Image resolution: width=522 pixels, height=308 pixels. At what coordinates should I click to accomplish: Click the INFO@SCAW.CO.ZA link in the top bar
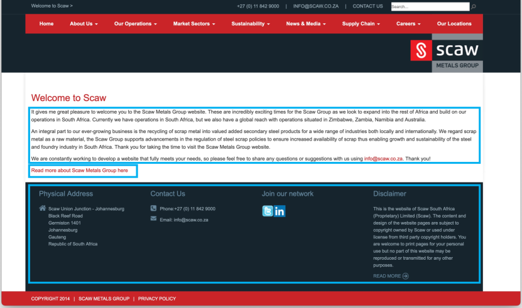pos(315,6)
